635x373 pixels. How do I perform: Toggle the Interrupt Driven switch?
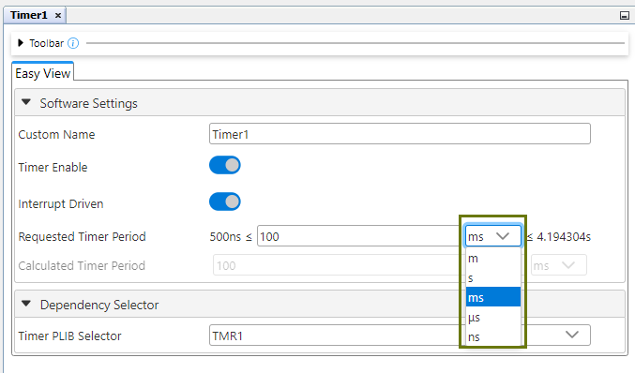(225, 201)
